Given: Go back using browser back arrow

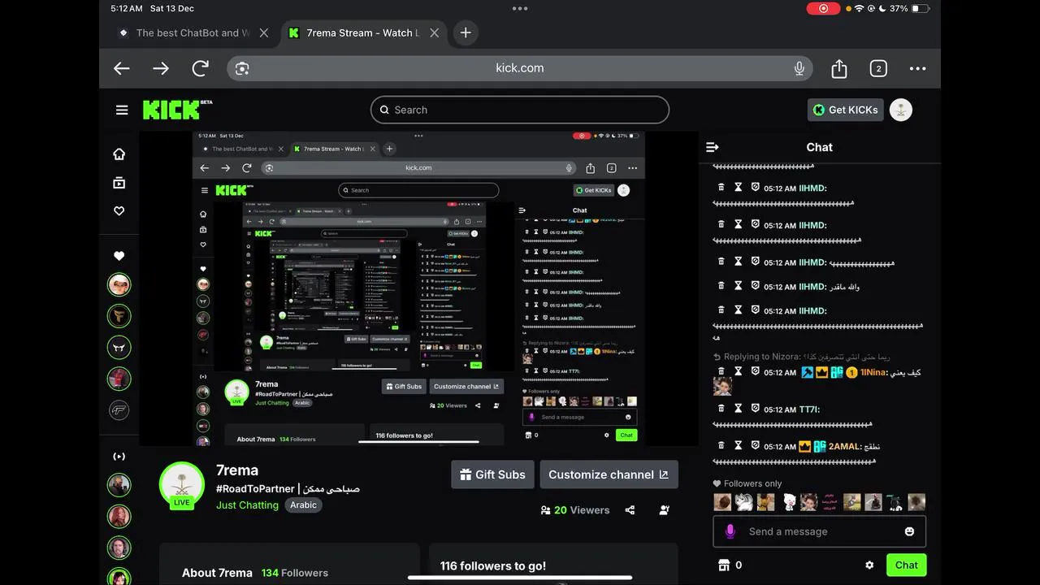Looking at the screenshot, I should [122, 68].
